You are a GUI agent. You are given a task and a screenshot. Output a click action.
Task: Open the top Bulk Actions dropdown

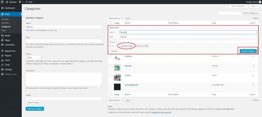point(116,18)
